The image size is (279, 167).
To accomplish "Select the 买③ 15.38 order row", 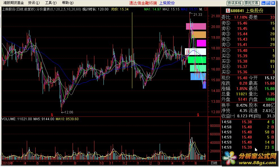I will coord(248,61).
